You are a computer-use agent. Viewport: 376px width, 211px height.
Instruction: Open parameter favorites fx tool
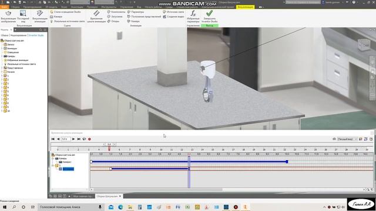193,16
